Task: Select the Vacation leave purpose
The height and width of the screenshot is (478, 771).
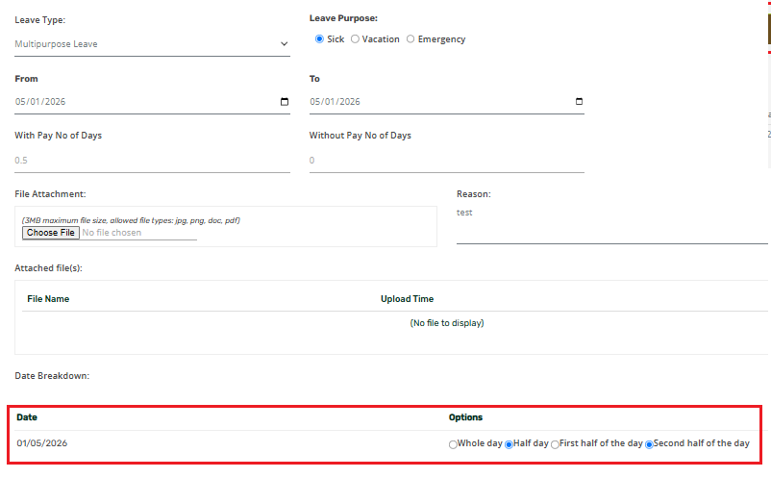Action: (x=355, y=39)
